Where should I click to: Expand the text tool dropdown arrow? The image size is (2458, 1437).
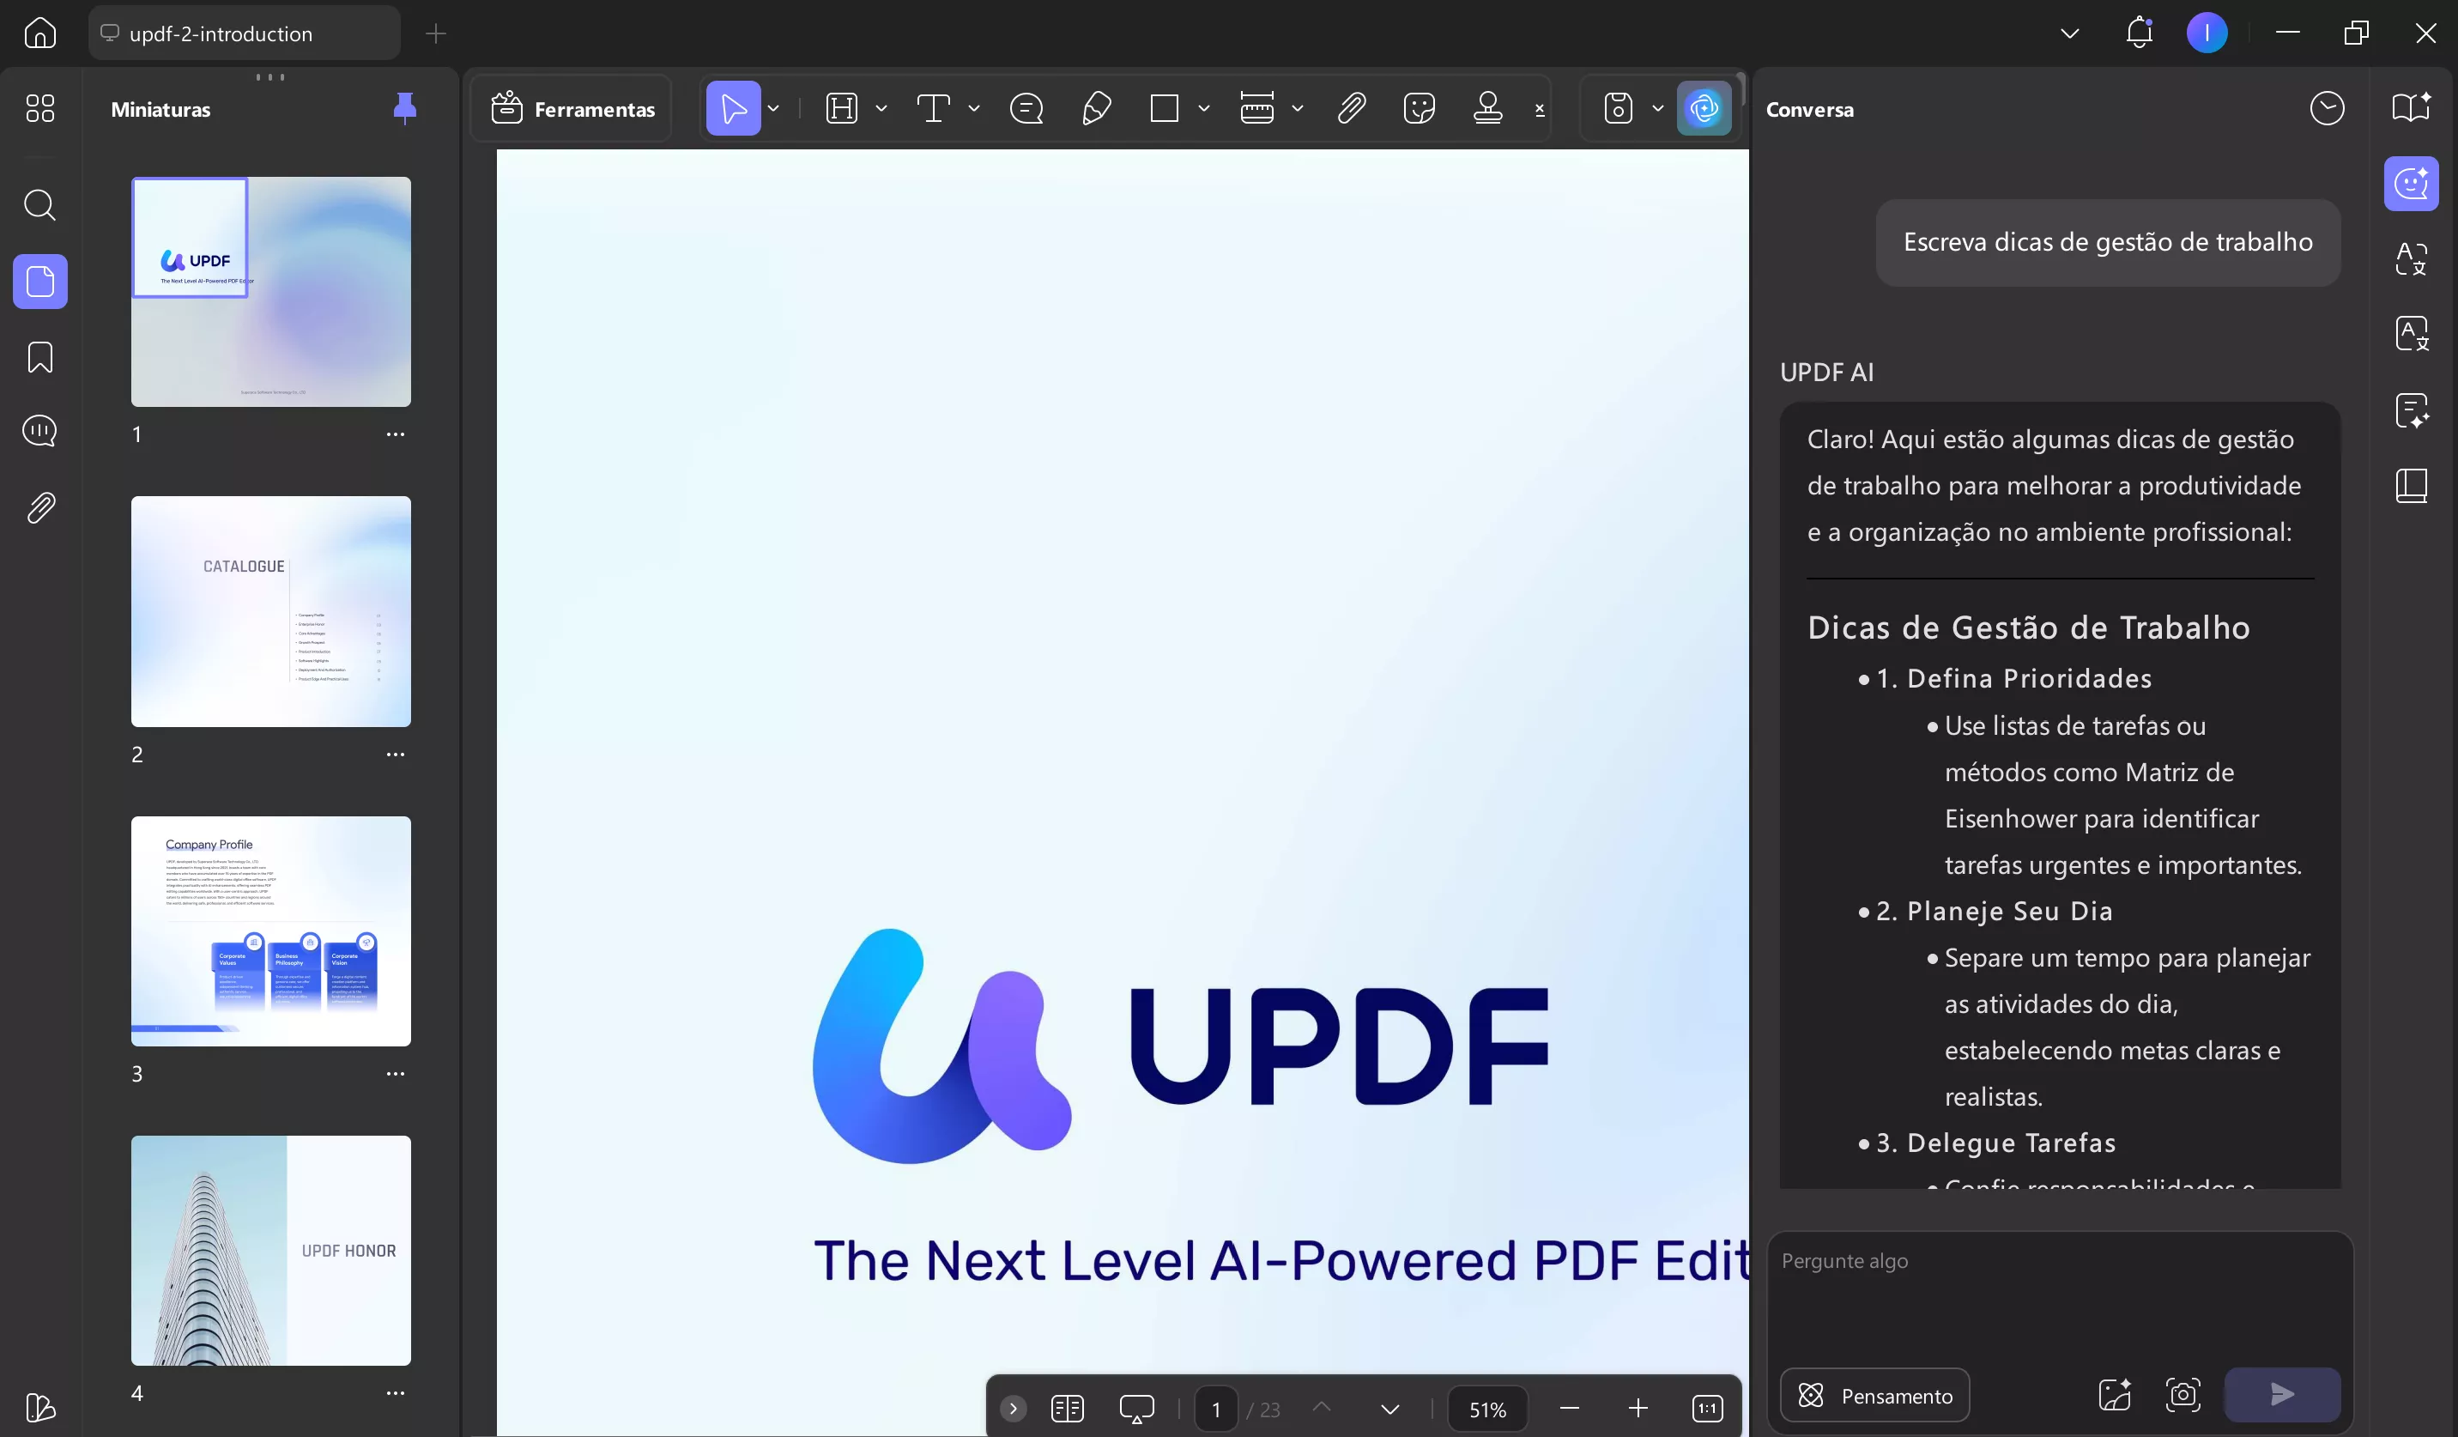pyautogui.click(x=973, y=108)
